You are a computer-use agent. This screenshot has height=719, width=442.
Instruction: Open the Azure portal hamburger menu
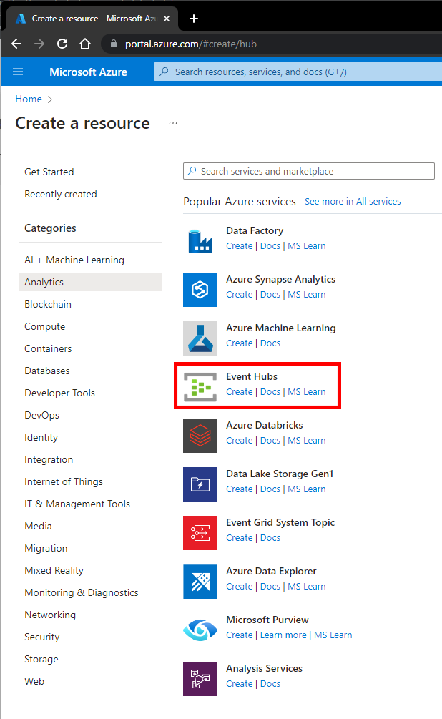(18, 72)
